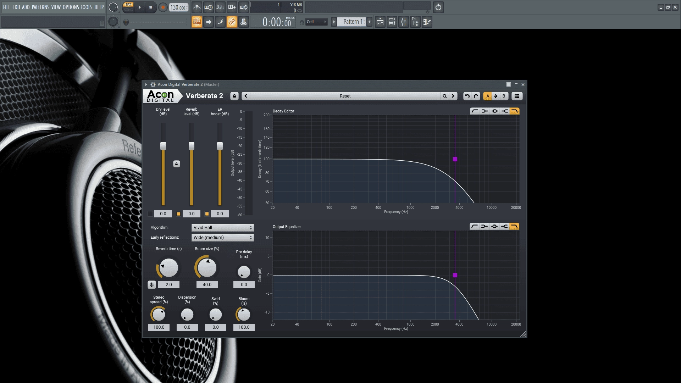Click the Reset preset name bar
Viewport: 681px width, 383px height.
point(345,96)
